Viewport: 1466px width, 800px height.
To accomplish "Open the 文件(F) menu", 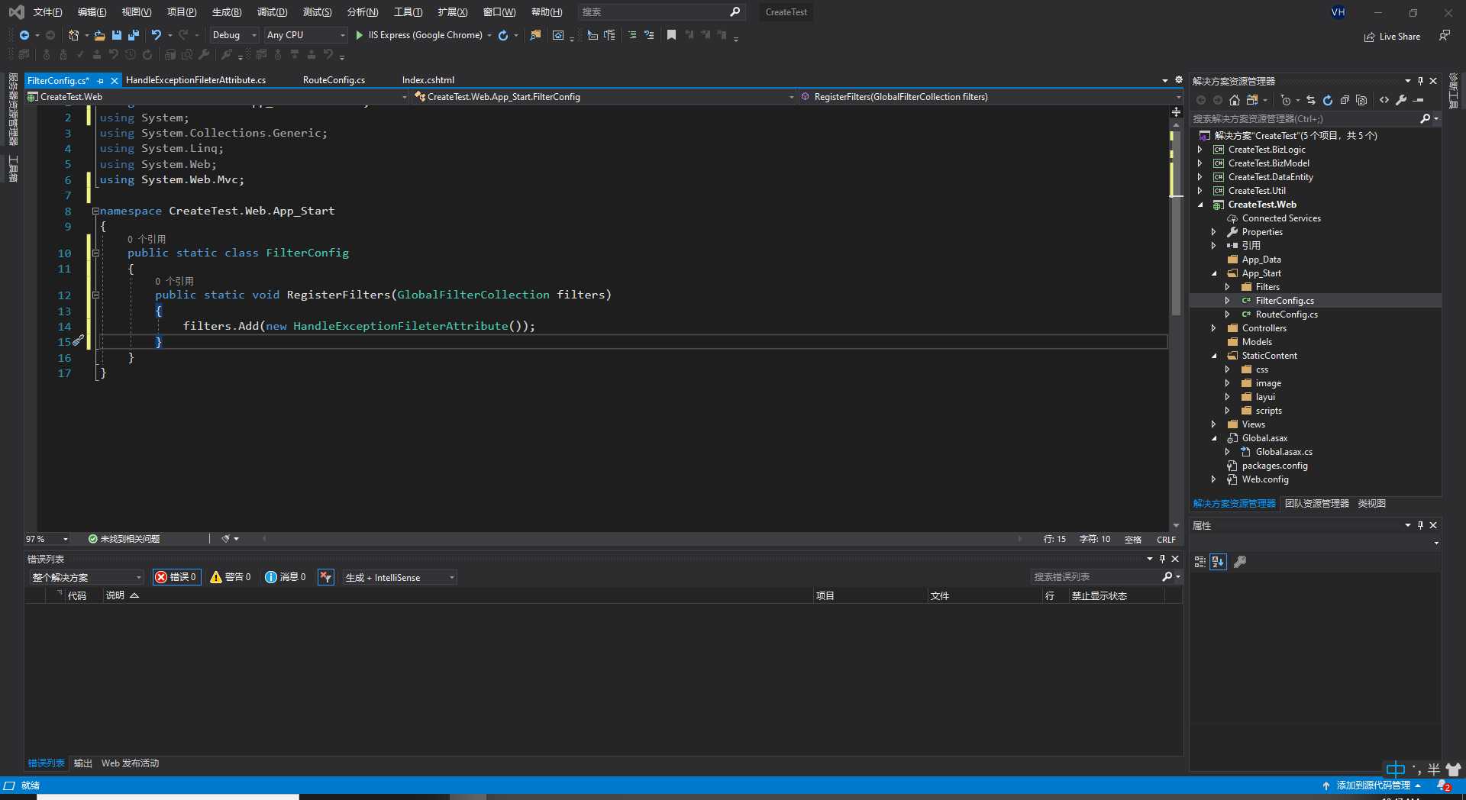I will click(47, 12).
